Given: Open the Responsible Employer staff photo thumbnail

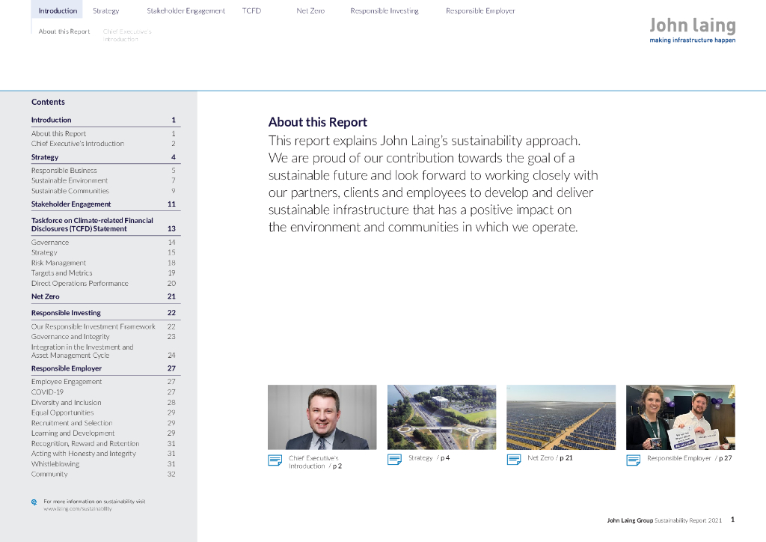Looking at the screenshot, I should click(681, 417).
